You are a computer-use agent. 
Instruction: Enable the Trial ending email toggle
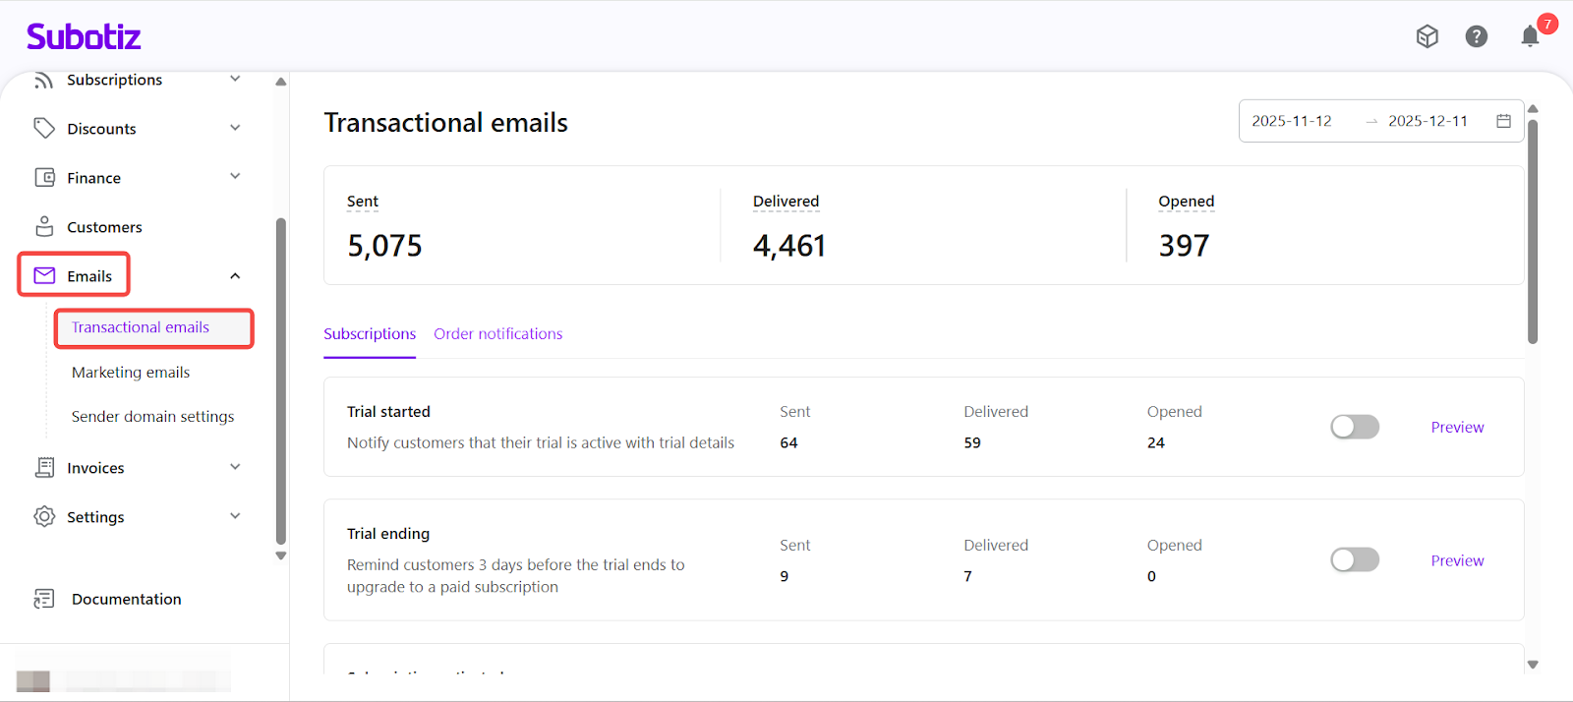pos(1355,560)
